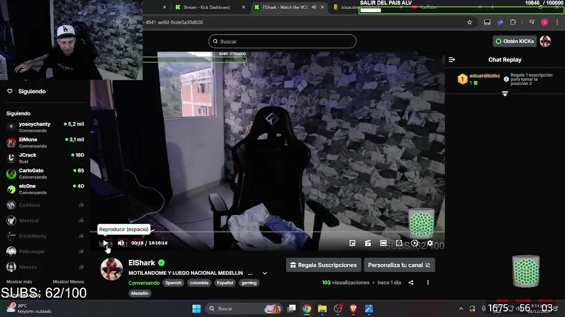The image size is (565, 317).
Task: Click the video progress bar
Action: [267, 231]
